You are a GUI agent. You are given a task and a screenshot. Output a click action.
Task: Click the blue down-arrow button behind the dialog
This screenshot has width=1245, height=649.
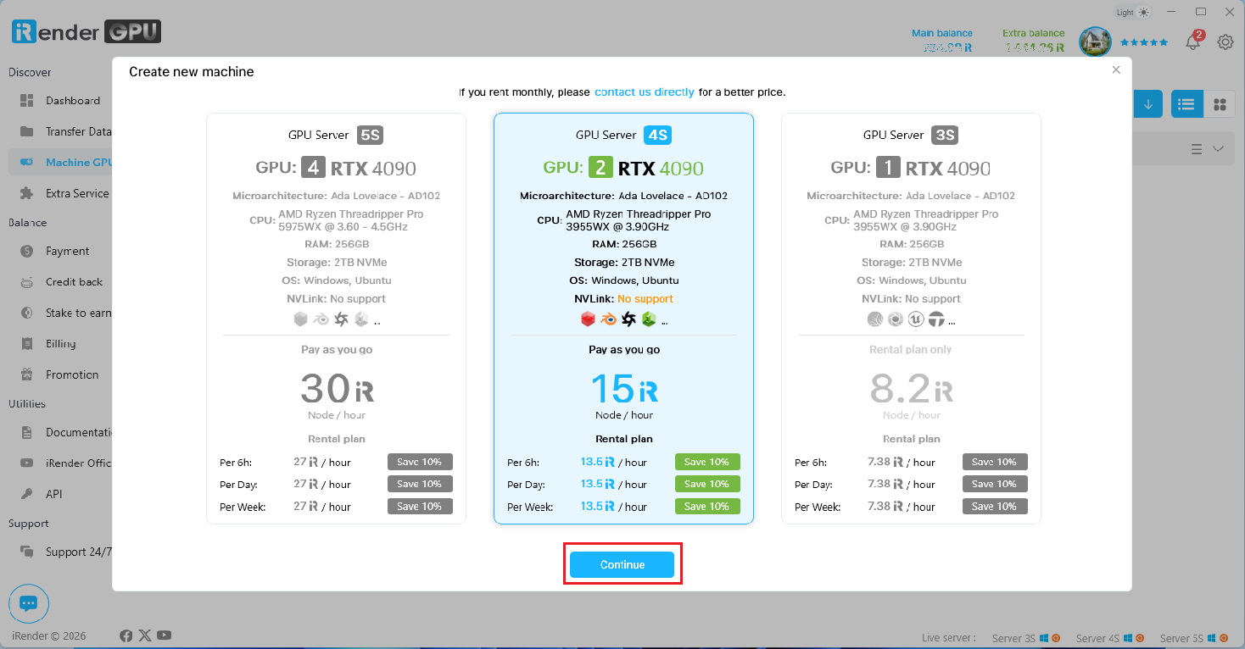[x=1147, y=104]
